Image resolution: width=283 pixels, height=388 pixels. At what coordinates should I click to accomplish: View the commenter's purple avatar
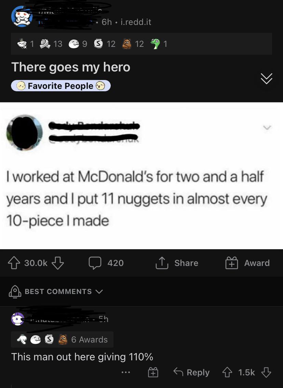[x=17, y=319]
